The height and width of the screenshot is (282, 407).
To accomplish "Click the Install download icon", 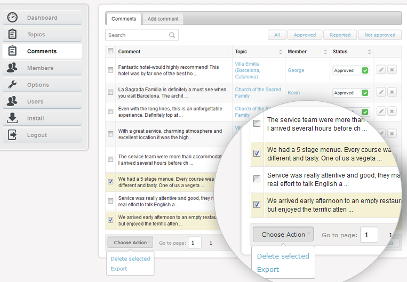I will pos(12,118).
